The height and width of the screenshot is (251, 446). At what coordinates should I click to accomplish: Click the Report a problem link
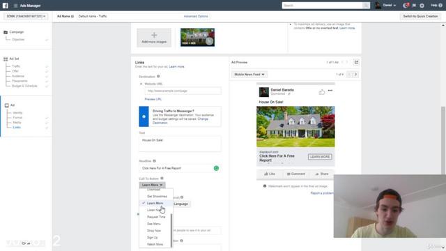(x=322, y=193)
